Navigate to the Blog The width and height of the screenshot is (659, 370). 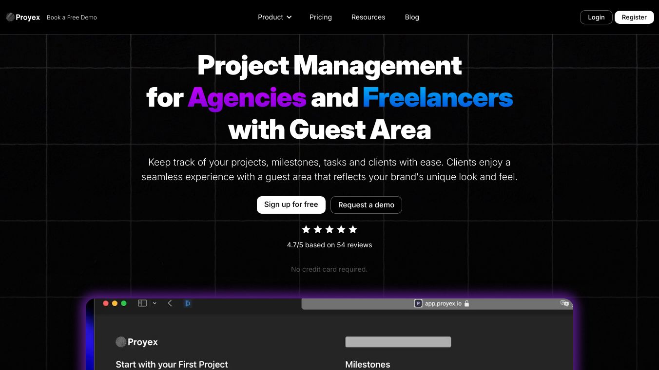[412, 17]
